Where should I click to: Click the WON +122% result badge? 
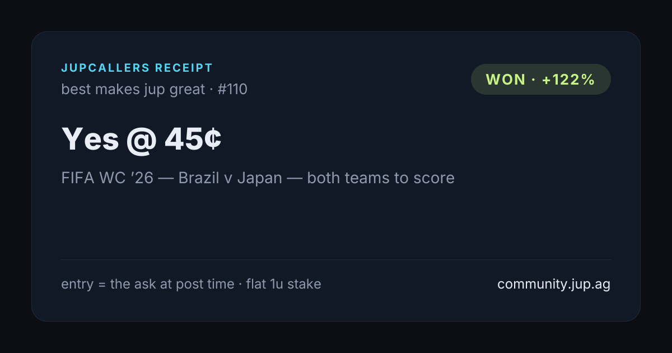click(x=541, y=79)
